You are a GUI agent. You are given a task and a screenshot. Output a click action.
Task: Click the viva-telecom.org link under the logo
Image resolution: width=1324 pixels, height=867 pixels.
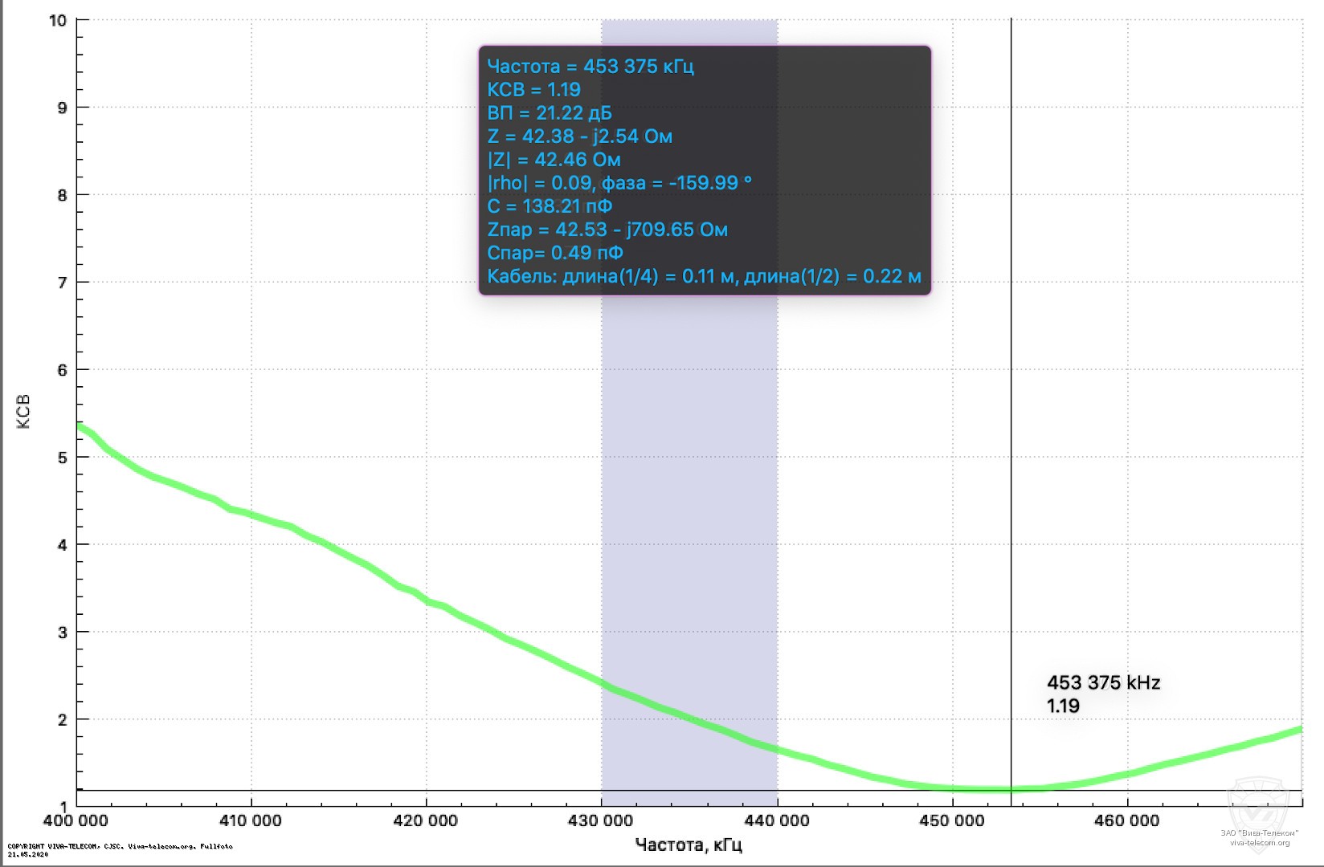1259,843
